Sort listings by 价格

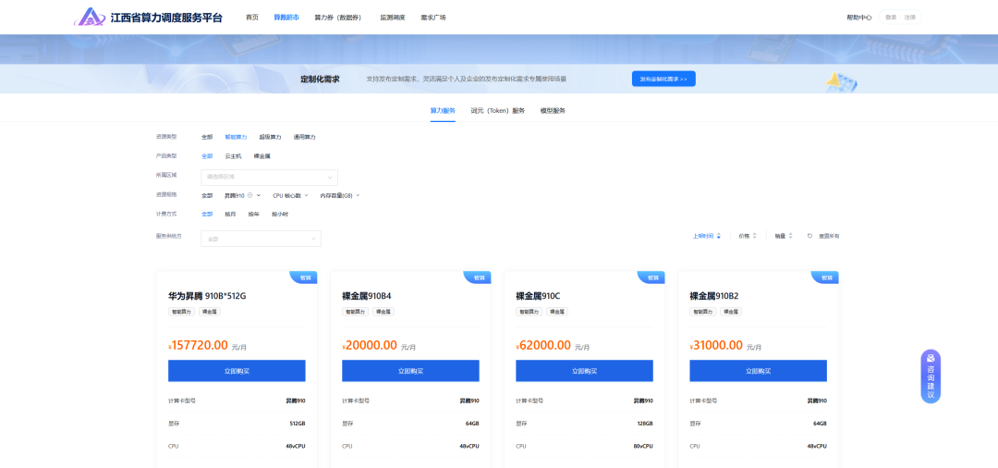pyautogui.click(x=744, y=236)
